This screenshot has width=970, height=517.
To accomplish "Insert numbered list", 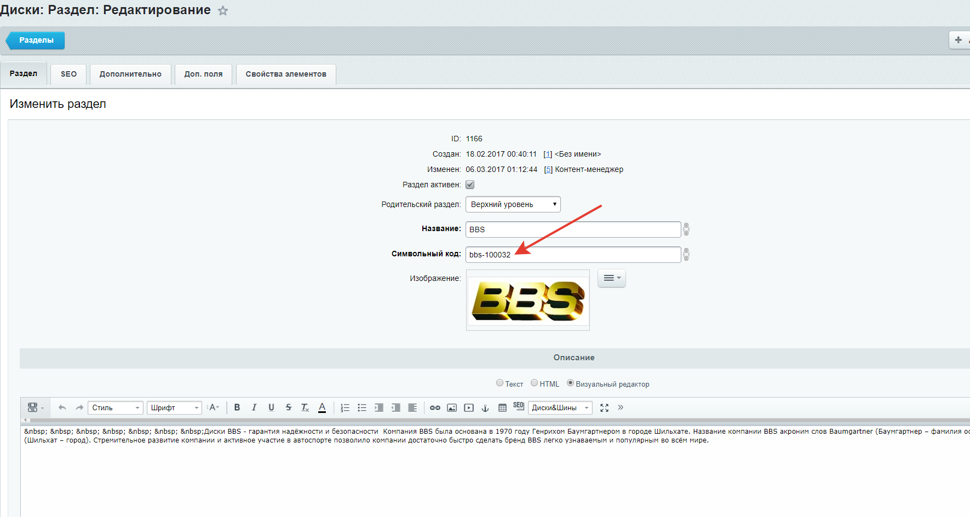I will 345,407.
